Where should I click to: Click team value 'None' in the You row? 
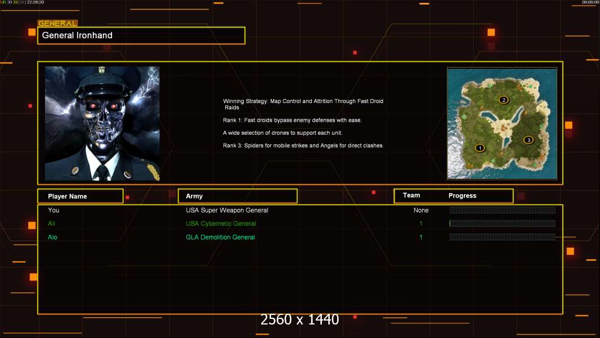coord(421,210)
